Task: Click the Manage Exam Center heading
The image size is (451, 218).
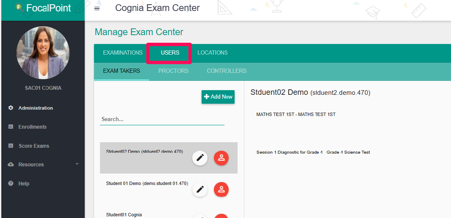Action: (139, 32)
